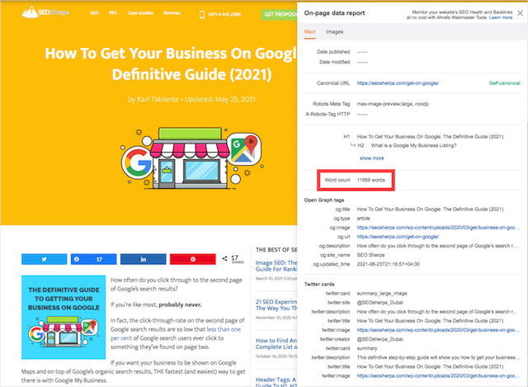528x387 pixels.
Task: Click the storefront hero illustration
Action: click(191, 158)
